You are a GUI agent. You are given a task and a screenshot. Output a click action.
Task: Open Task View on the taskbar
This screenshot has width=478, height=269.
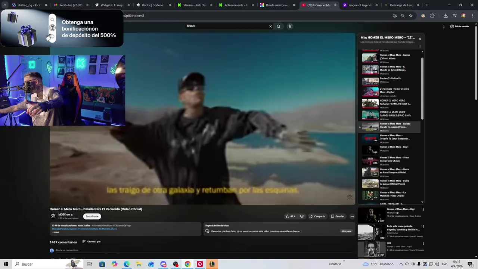click(90, 264)
